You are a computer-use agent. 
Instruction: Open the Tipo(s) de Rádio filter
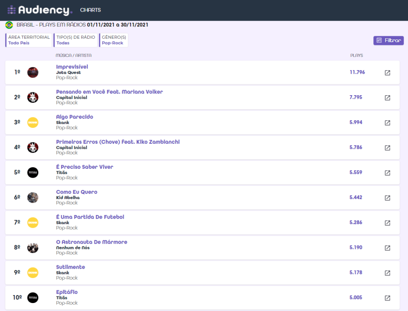(75, 40)
